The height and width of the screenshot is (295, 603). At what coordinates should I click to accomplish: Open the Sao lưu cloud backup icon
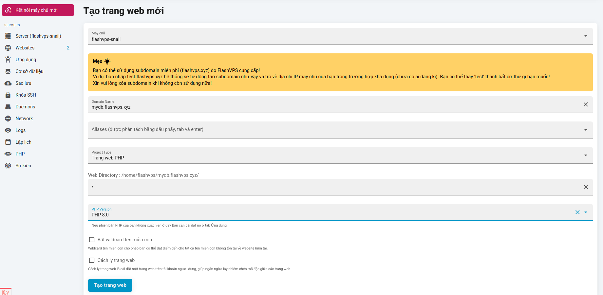(8, 83)
